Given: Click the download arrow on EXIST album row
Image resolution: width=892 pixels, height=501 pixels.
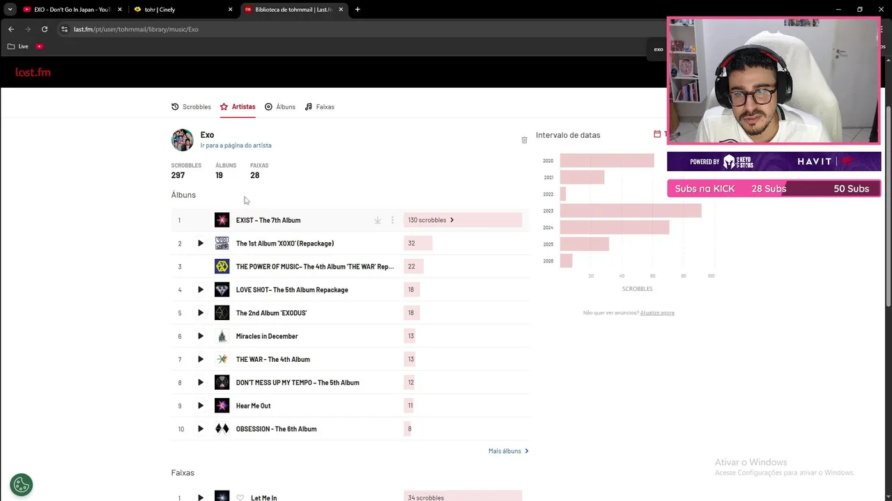Looking at the screenshot, I should [x=377, y=220].
